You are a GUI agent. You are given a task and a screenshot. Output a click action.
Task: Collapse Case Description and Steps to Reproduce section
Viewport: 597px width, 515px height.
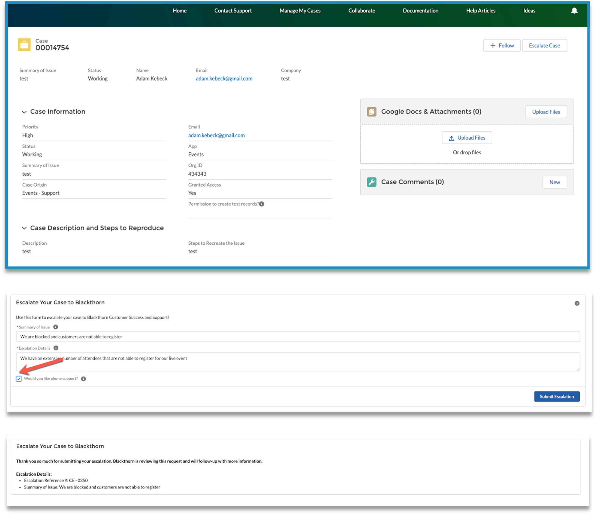(24, 228)
